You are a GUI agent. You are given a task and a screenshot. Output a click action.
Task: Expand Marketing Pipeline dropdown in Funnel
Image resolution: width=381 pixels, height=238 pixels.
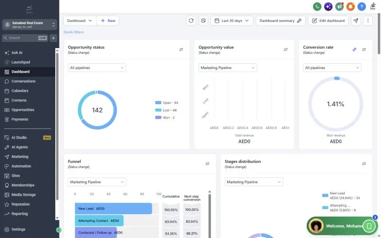pos(97,182)
